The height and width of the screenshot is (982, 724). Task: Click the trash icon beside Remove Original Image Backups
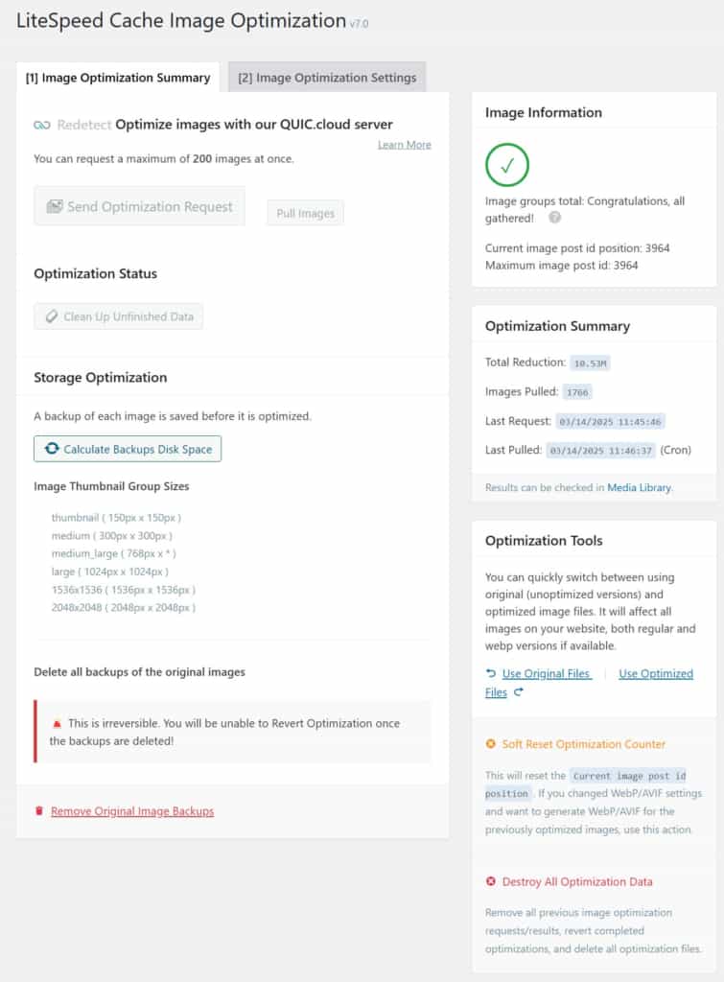click(x=38, y=811)
